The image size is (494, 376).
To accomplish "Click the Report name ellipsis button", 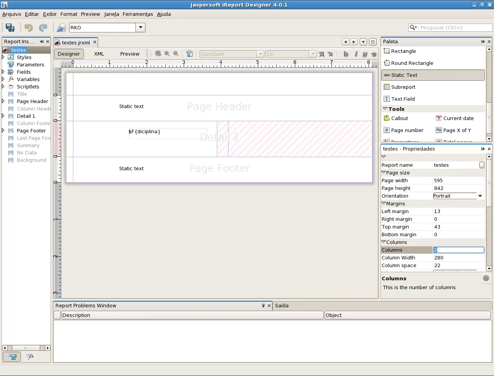I will point(482,165).
